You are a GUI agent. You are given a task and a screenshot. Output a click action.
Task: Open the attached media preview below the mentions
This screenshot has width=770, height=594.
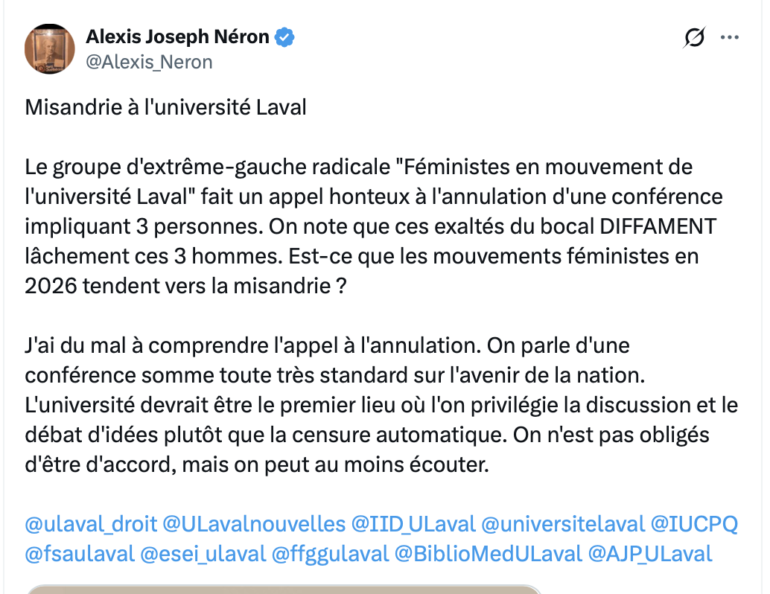coord(283,590)
